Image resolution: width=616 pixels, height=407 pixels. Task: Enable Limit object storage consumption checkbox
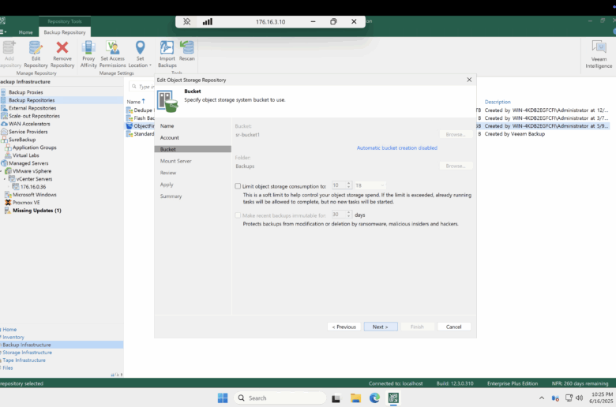click(238, 186)
